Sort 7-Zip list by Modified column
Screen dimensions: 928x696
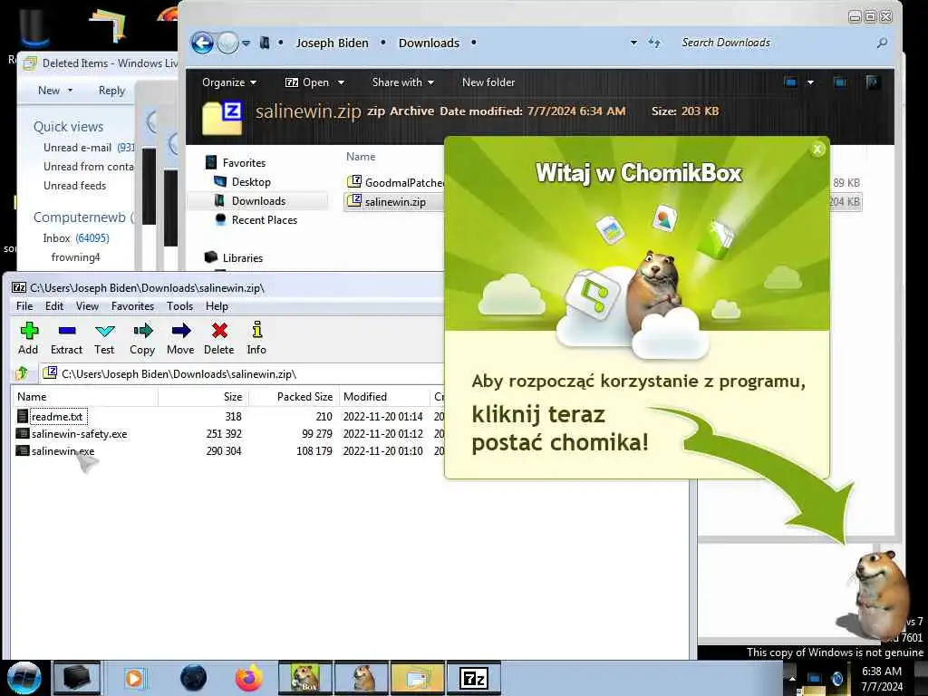pos(383,397)
